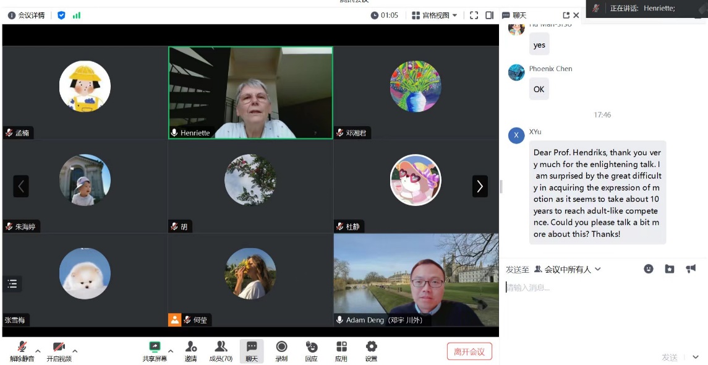Start recording the meeting (录制)
The height and width of the screenshot is (365, 708).
click(x=281, y=350)
